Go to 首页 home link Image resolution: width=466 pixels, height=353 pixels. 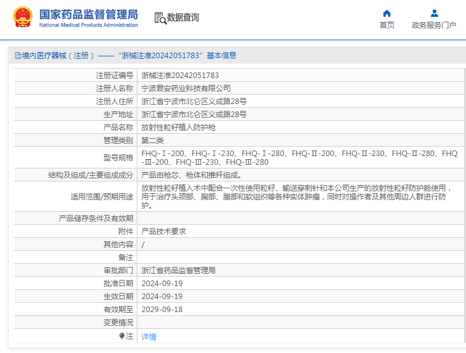point(387,25)
